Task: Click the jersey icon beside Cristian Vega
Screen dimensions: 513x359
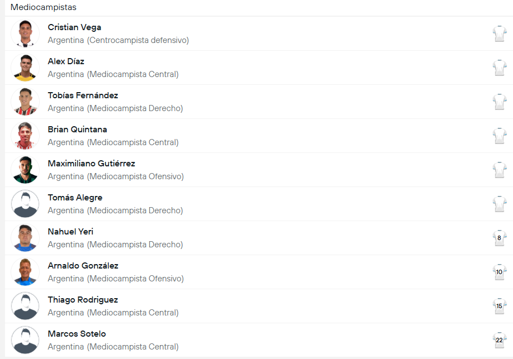Action: tap(499, 33)
